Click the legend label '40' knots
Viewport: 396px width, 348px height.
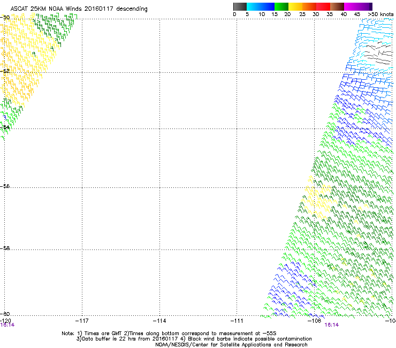pyautogui.click(x=344, y=14)
